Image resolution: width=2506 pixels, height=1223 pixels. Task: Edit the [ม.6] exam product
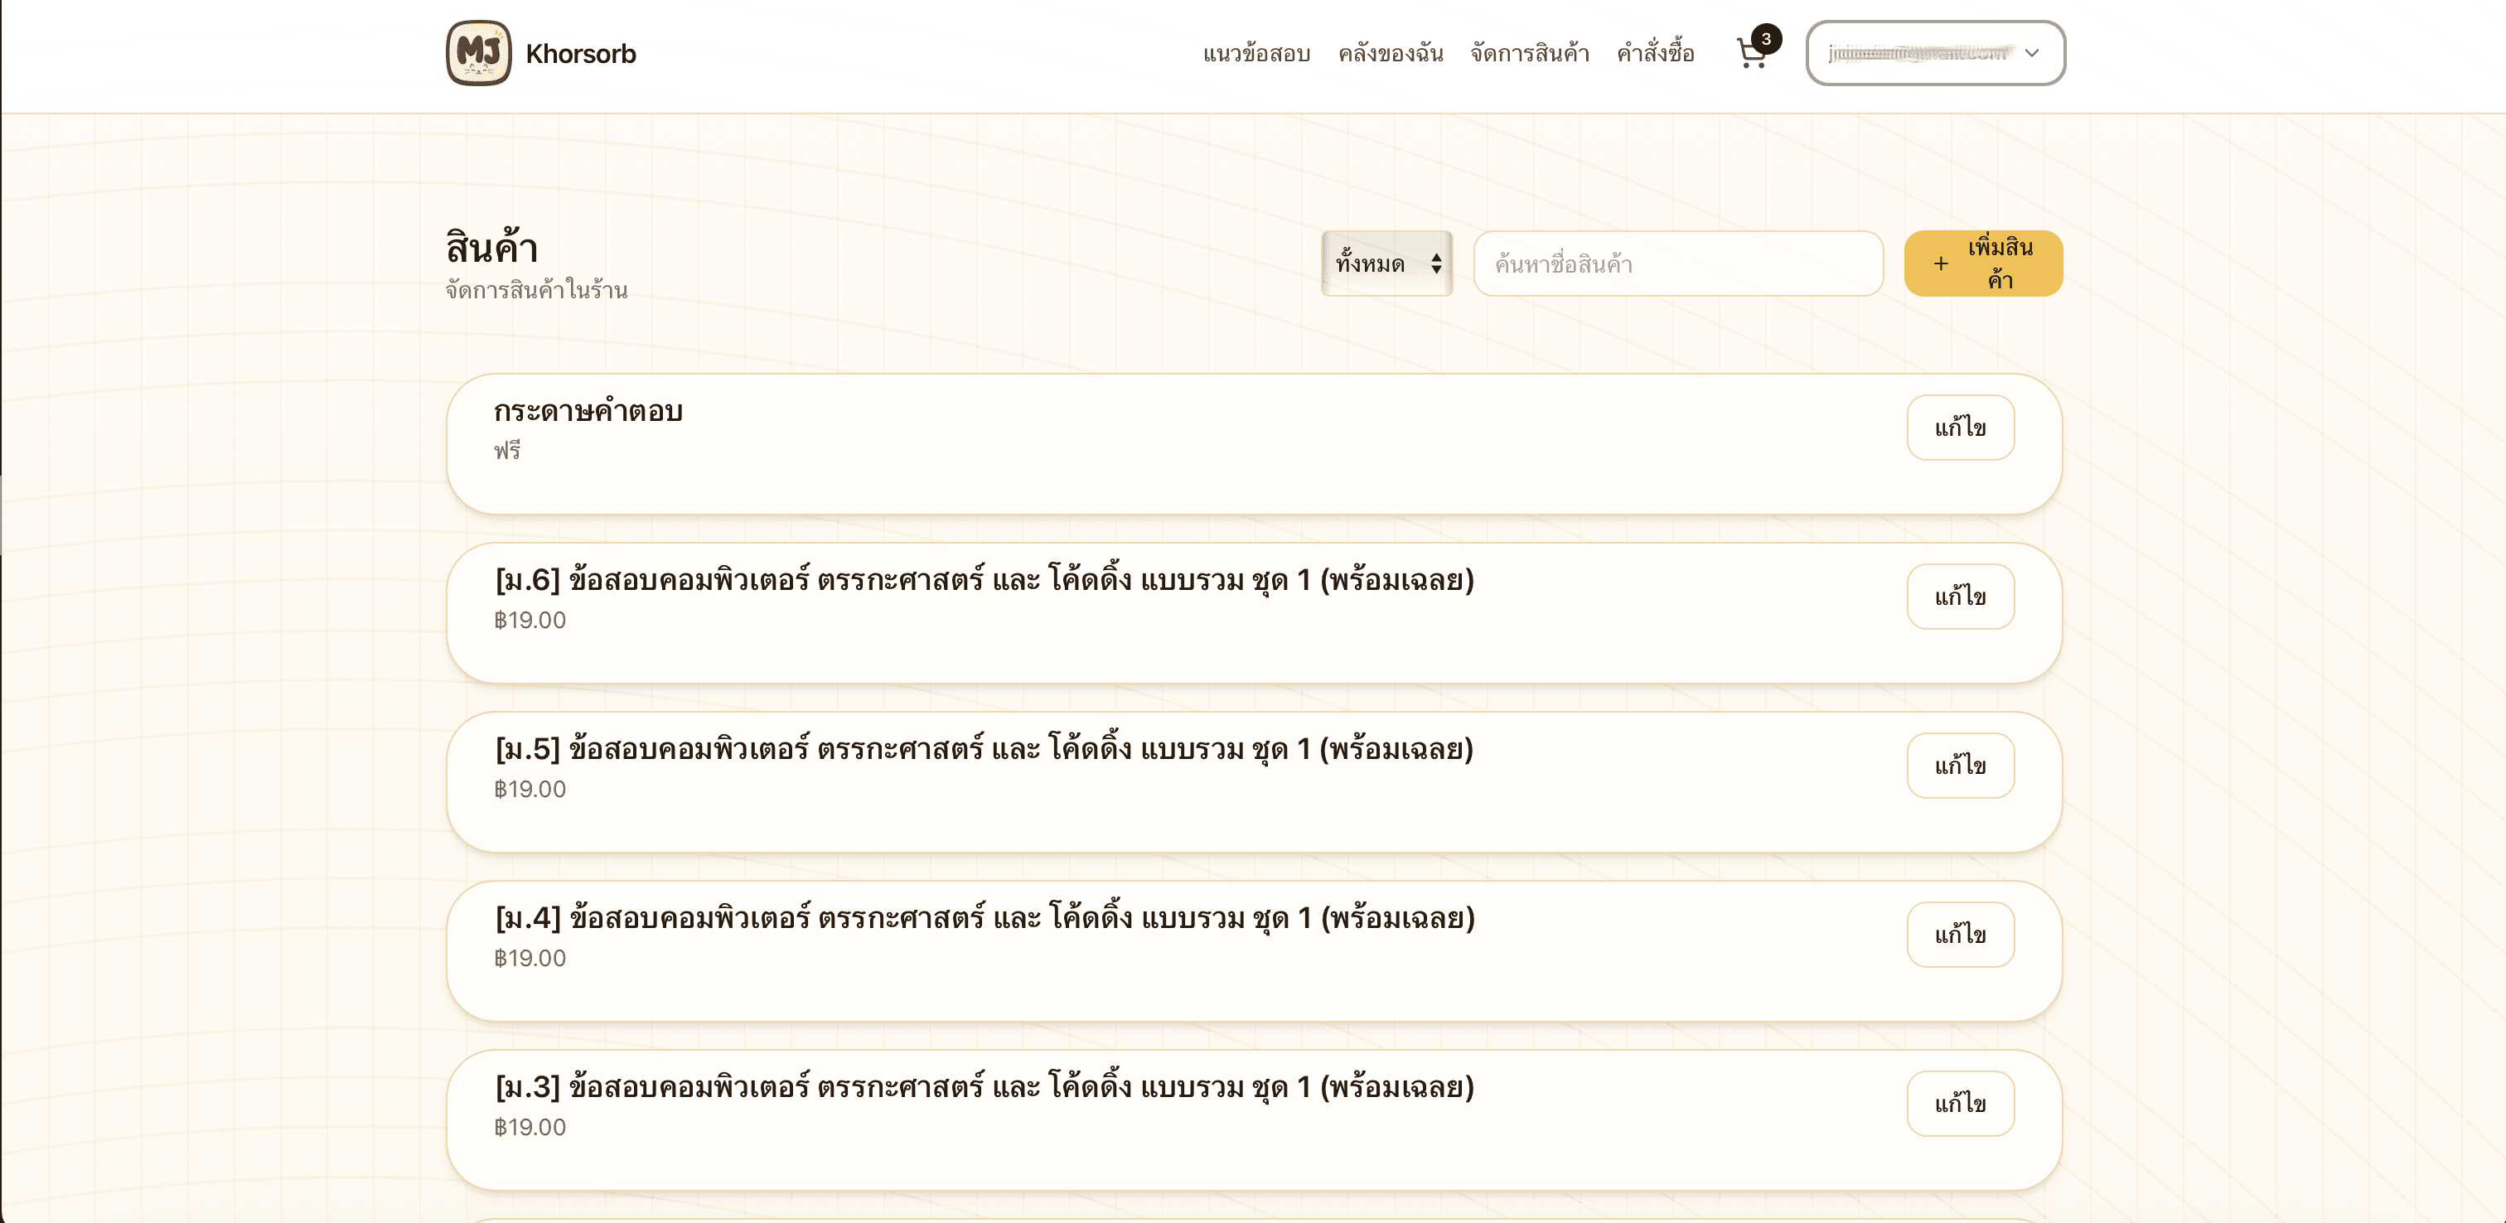[1959, 597]
